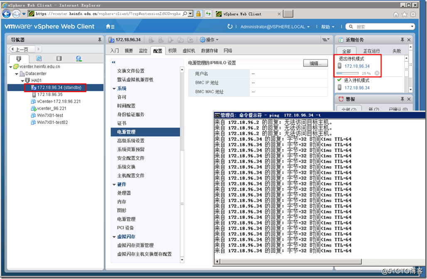Screen dimensions: 427x279
Task: Click the 编辑 button for IPMI/iLO settings
Action: 315,63
